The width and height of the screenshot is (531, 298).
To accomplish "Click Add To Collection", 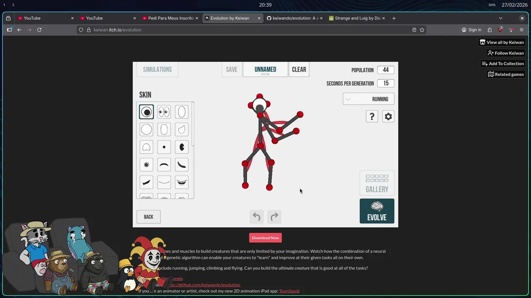I will 503,64.
